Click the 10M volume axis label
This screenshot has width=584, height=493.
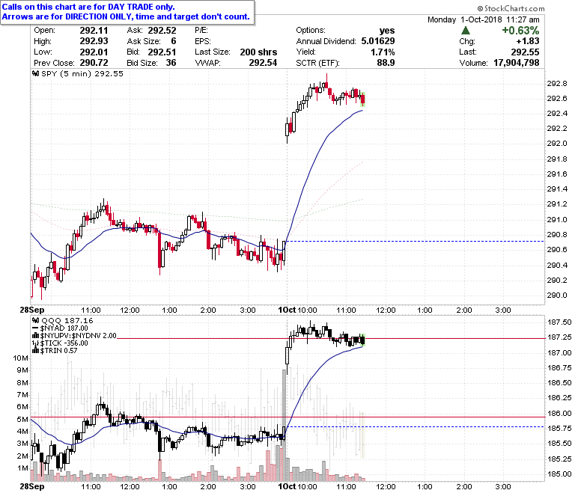click(x=20, y=358)
